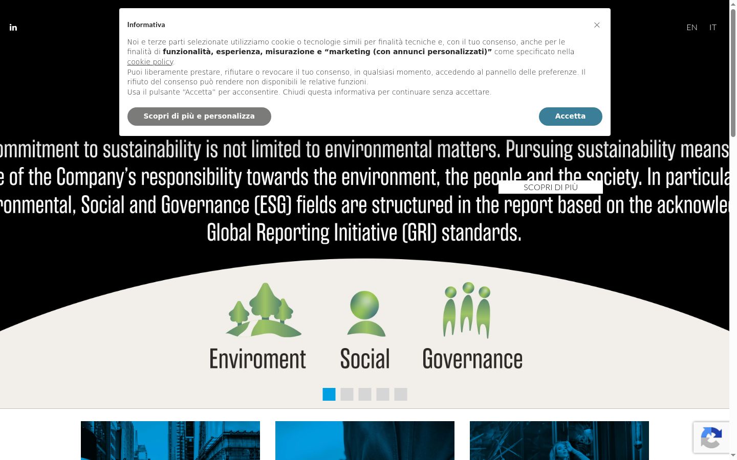Image resolution: width=737 pixels, height=460 pixels.
Task: Click the Governance people icon
Action: 467,310
